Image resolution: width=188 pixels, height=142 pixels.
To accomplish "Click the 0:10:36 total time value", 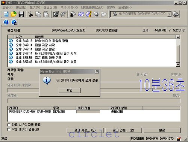I will click(176, 75).
